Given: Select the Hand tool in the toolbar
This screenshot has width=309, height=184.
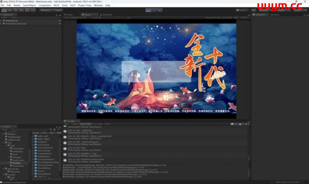Looking at the screenshot, I should coord(4,10).
